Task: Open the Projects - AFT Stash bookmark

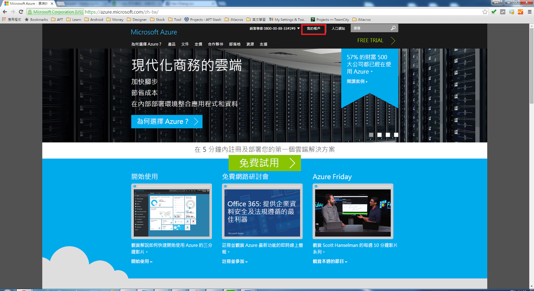Action: 203,20
